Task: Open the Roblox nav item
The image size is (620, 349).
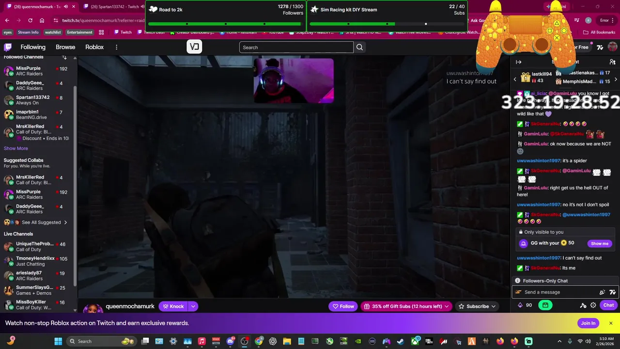Action: point(94,47)
